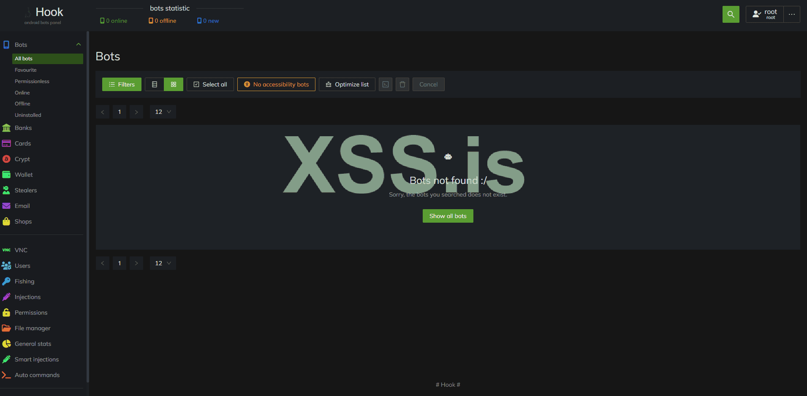
Task: Click the green search icon button
Action: click(x=731, y=14)
